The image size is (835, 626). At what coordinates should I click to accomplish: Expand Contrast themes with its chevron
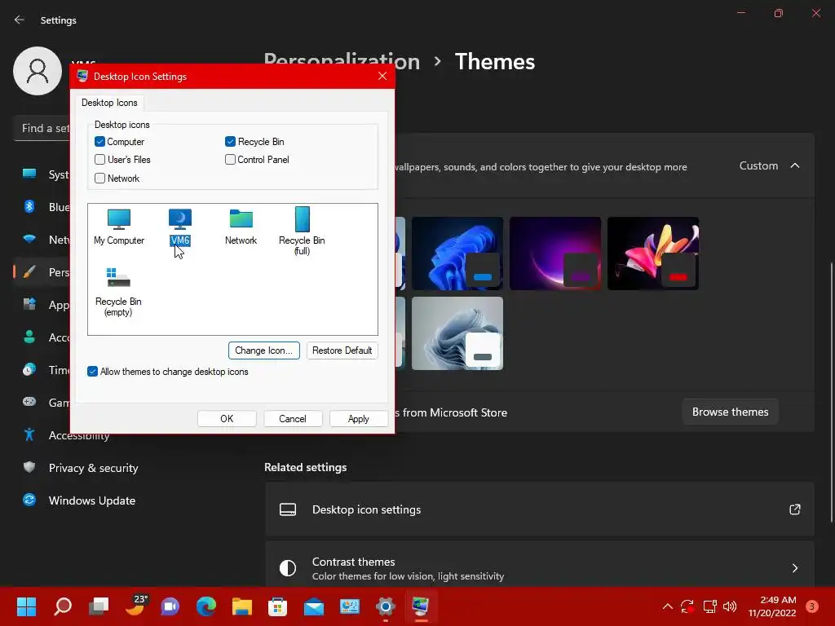coord(794,568)
